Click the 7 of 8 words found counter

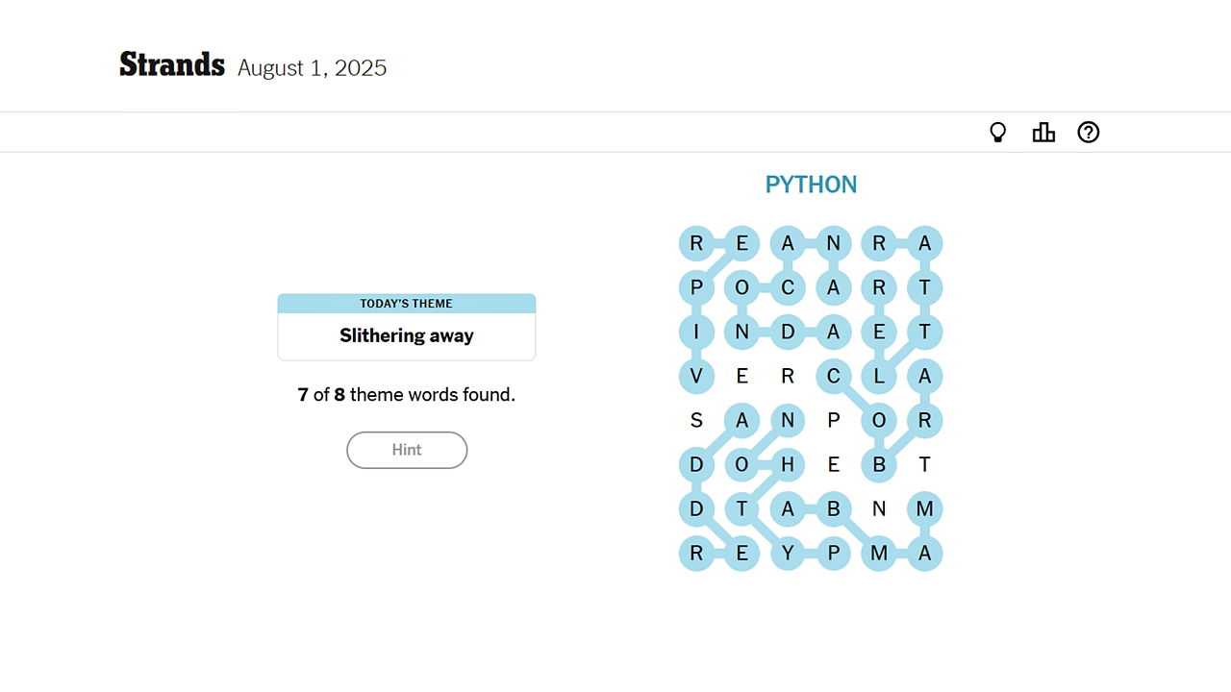(406, 394)
